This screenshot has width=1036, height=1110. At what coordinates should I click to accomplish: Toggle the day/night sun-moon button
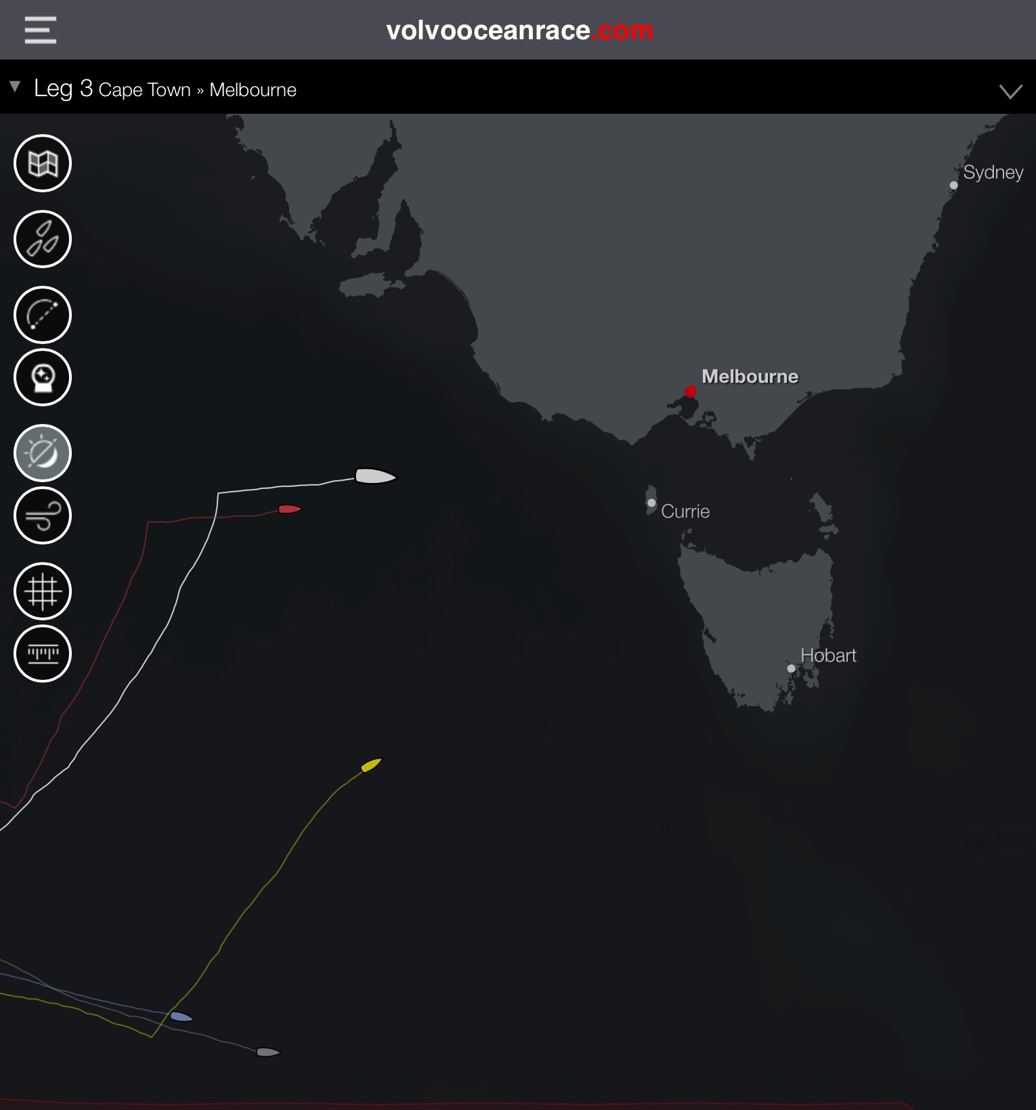tap(43, 453)
